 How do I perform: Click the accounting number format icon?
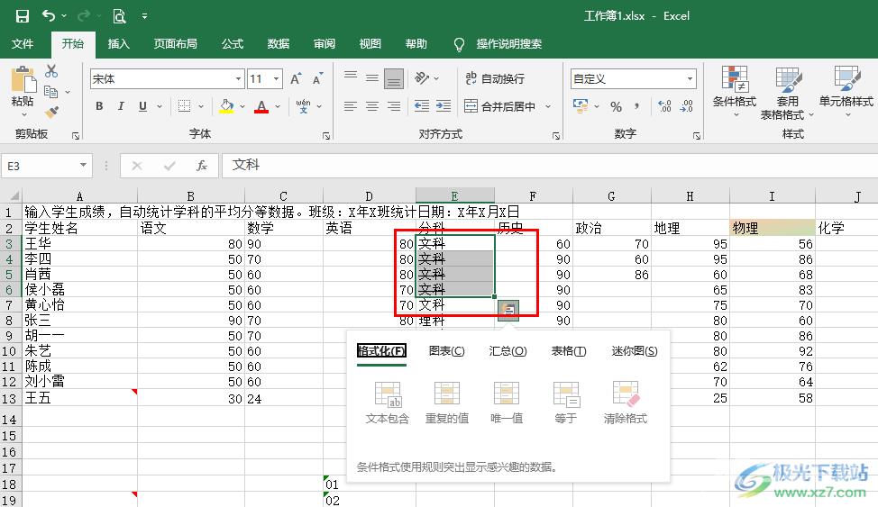tap(581, 105)
